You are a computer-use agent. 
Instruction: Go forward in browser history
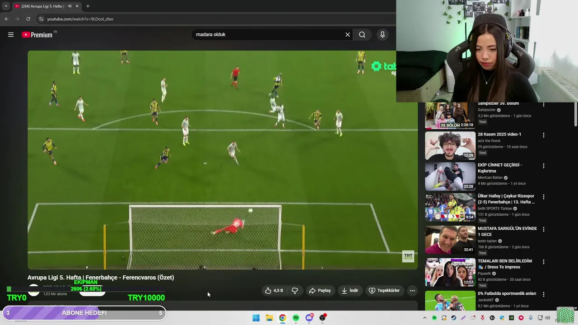(17, 19)
